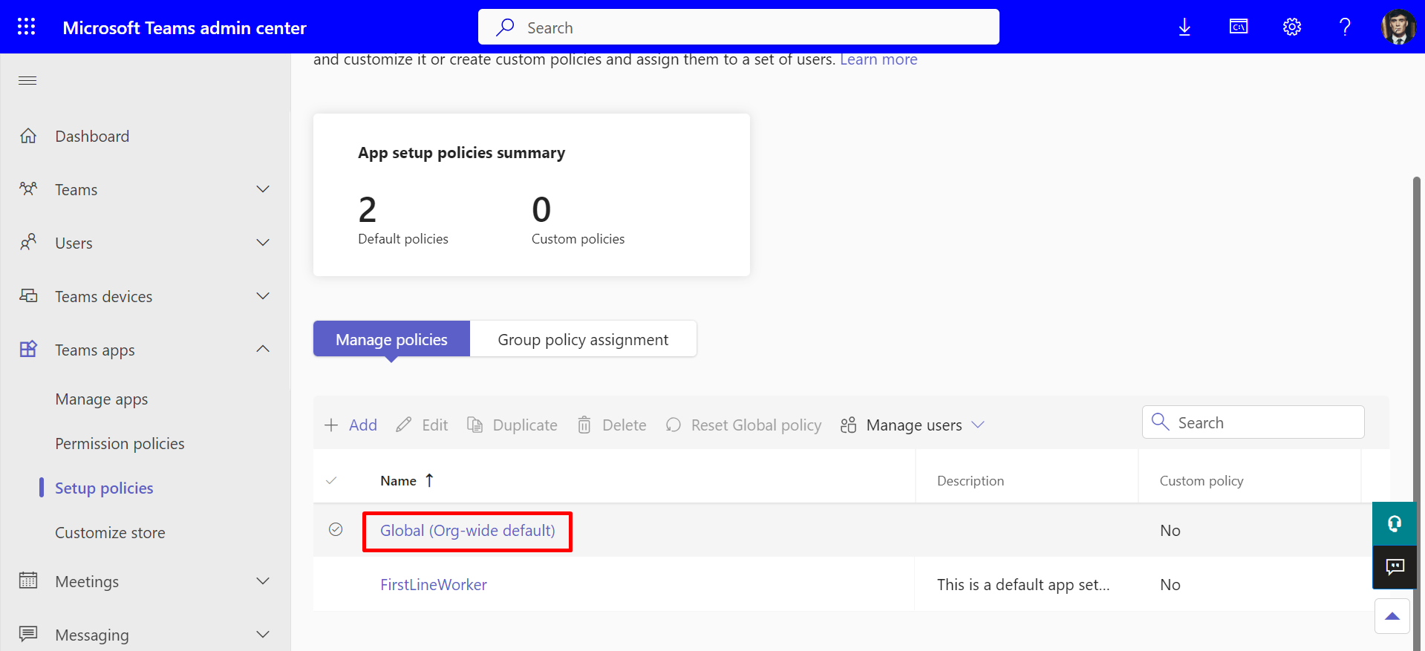
Task: Click the Add button label
Action: click(363, 425)
